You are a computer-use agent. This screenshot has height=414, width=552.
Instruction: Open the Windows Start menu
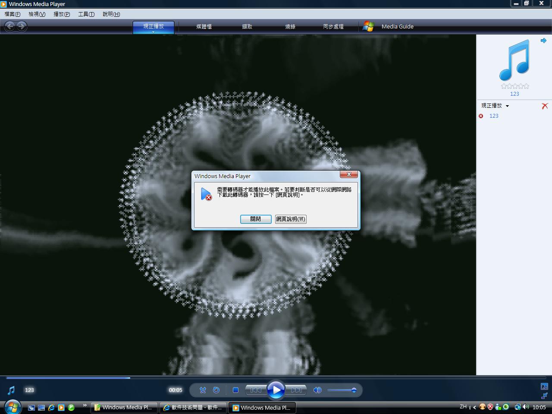point(12,407)
